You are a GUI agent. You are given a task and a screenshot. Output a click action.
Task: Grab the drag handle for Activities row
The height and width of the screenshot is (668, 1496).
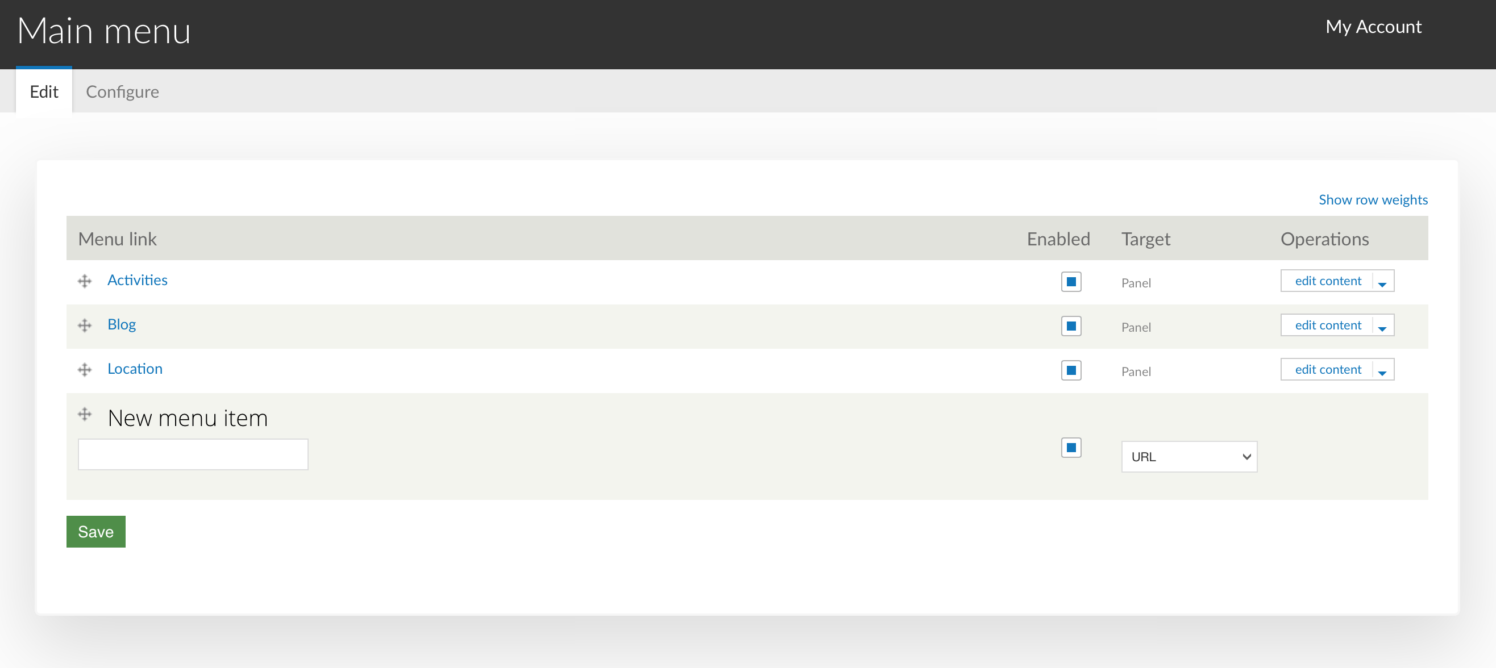pyautogui.click(x=85, y=282)
